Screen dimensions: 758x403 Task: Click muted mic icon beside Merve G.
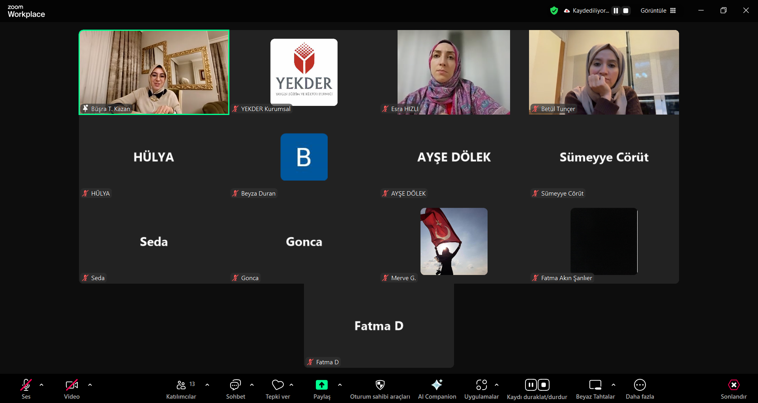[x=385, y=278]
